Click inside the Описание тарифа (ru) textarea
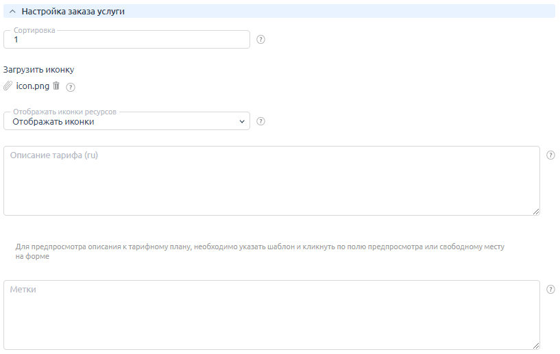Viewport: 560px width, 354px height. coord(271,181)
